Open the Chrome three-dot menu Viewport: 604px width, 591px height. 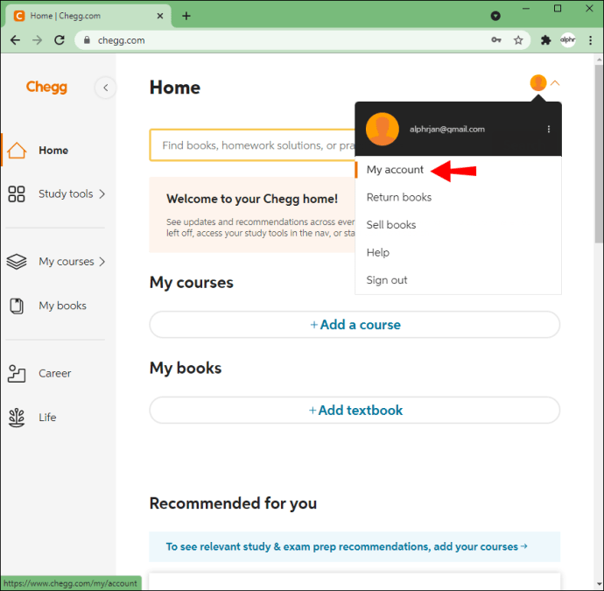click(x=590, y=40)
